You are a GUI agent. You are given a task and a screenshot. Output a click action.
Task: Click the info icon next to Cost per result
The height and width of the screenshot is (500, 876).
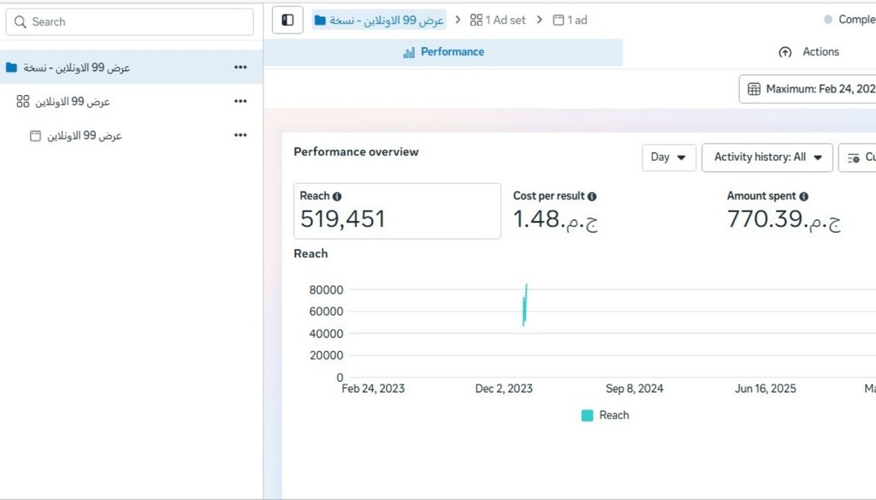point(592,196)
